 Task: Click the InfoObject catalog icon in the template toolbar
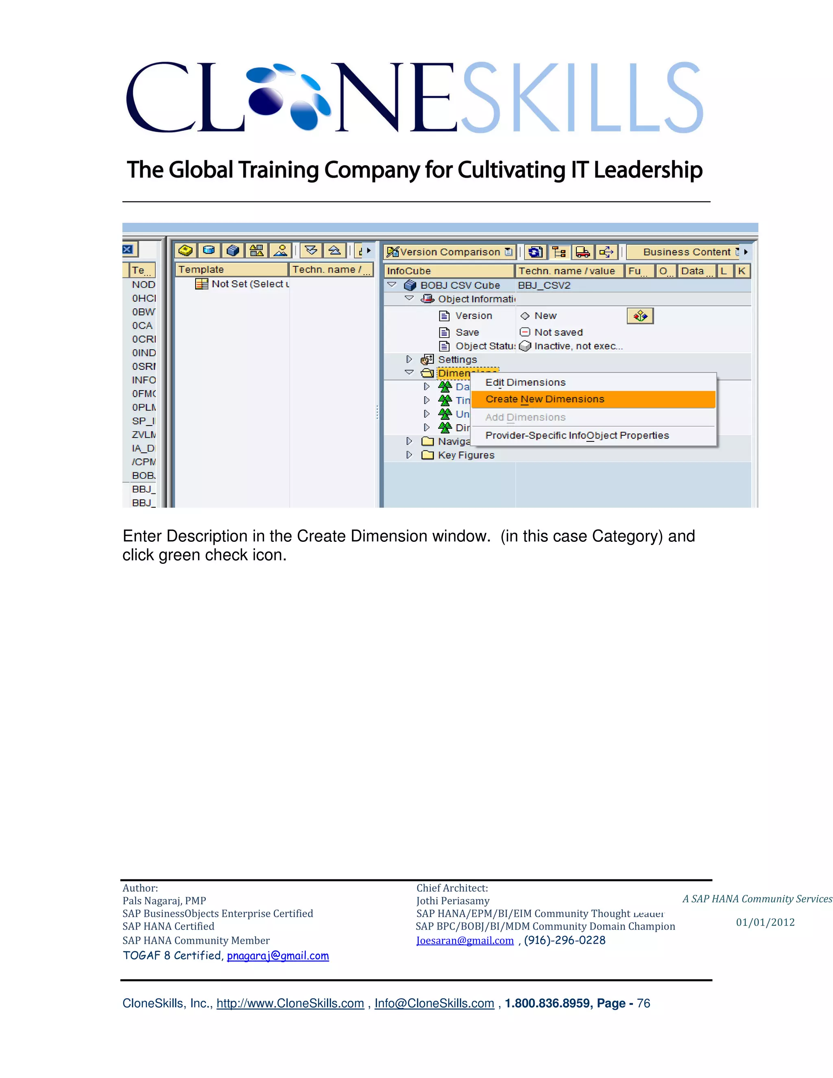pos(185,251)
